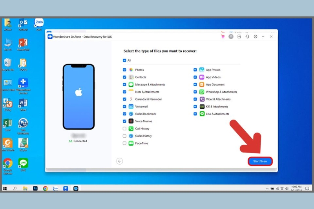Open the feedback notes icon in title bar
The width and height of the screenshot is (314, 209).
[x=239, y=36]
